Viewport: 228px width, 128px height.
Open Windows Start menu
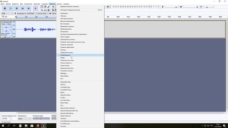coord(3,126)
